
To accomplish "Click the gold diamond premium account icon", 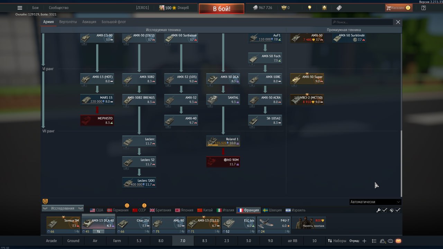I will click(324, 8).
